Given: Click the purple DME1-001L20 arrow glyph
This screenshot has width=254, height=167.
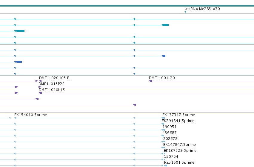Looking at the screenshot, I should pyautogui.click(x=150, y=81).
